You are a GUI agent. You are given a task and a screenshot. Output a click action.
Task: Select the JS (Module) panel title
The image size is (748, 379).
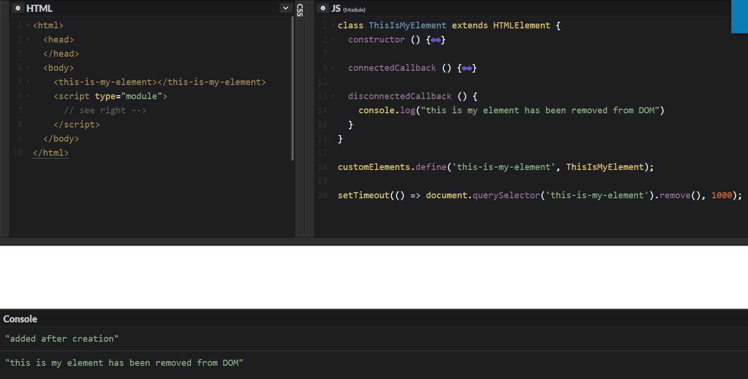tap(348, 8)
